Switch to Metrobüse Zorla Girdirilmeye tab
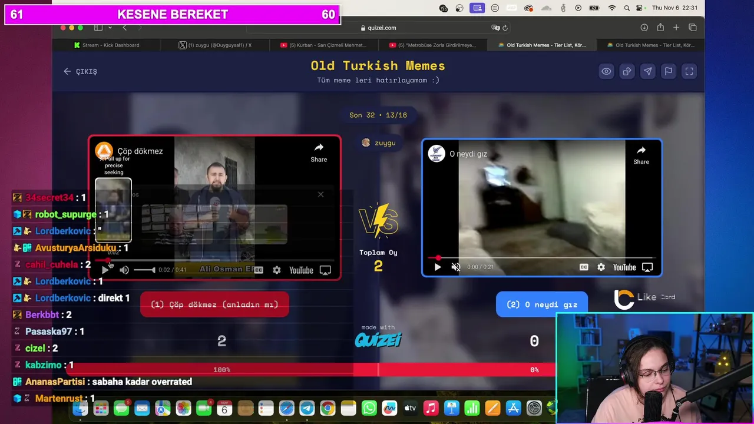 433,45
